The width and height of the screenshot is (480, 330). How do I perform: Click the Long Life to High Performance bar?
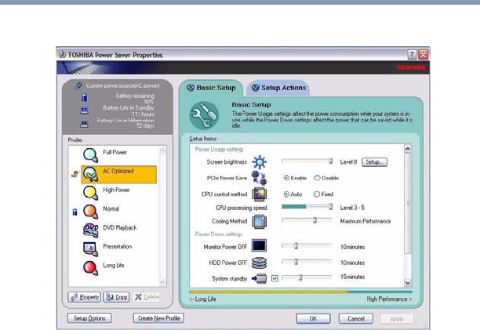(x=300, y=292)
